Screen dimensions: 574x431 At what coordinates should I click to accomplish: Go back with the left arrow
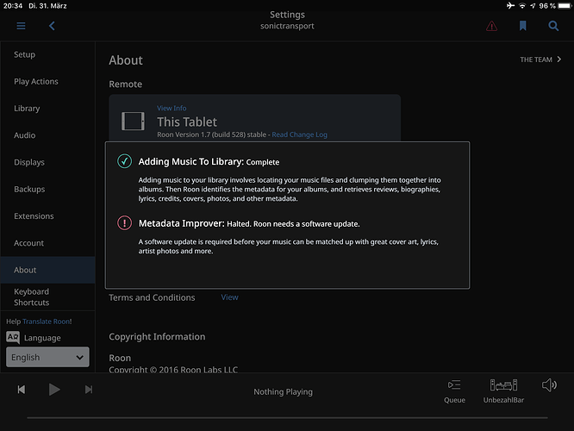click(x=52, y=26)
